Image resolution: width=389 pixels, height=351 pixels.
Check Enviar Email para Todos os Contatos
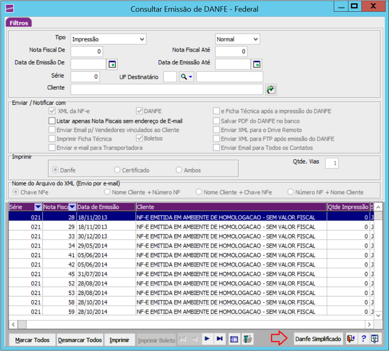(x=217, y=148)
